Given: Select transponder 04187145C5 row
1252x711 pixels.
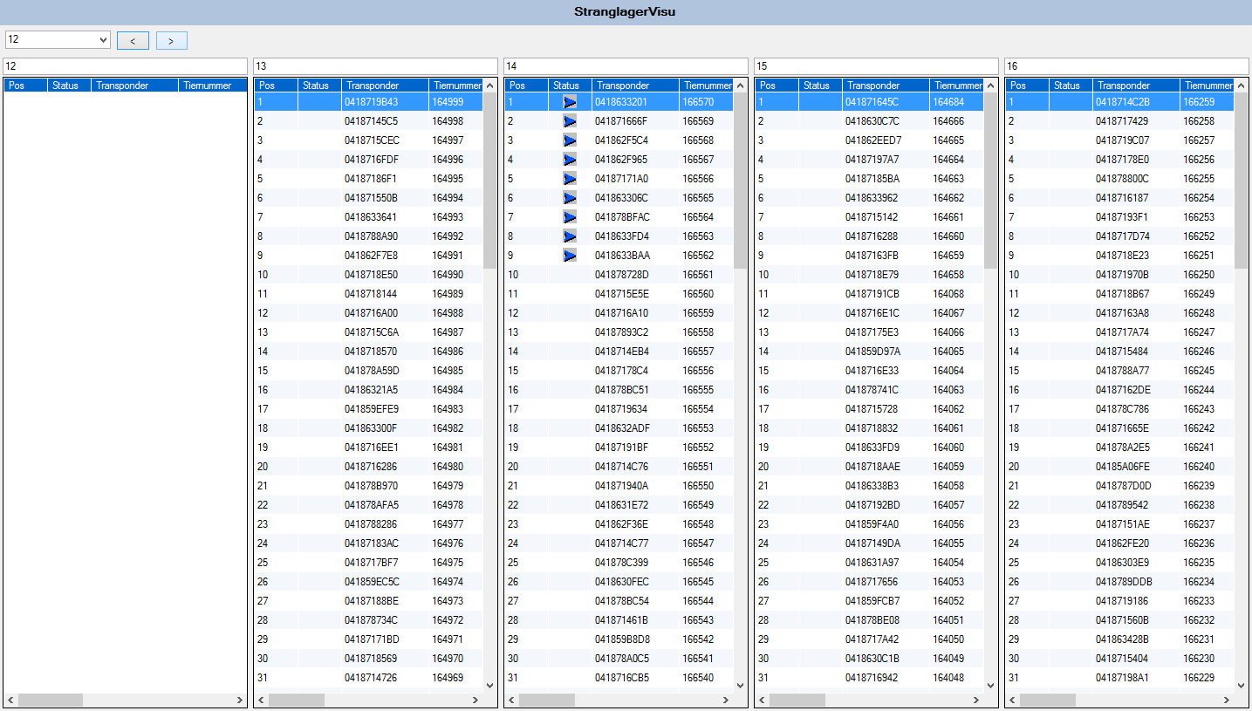Looking at the screenshot, I should tap(368, 121).
